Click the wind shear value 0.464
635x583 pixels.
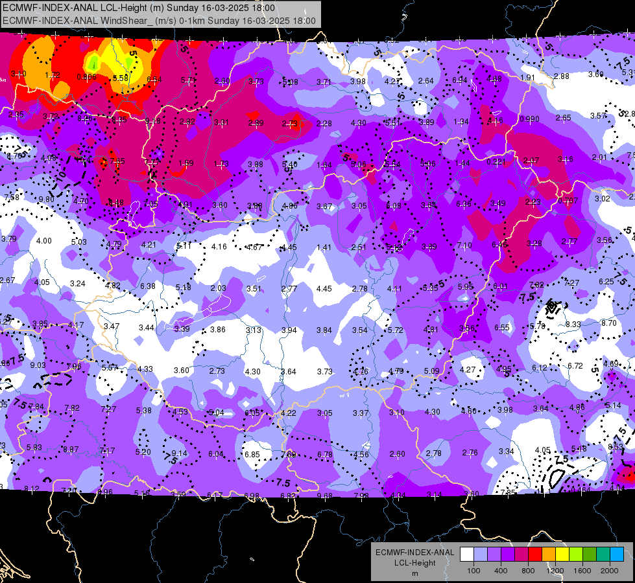(x=581, y=490)
